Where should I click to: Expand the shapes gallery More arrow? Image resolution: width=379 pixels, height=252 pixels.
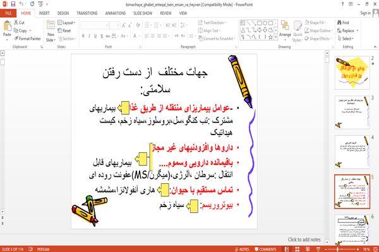pyautogui.click(x=276, y=37)
